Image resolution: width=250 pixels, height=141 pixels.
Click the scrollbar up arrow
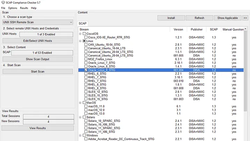coord(245,29)
